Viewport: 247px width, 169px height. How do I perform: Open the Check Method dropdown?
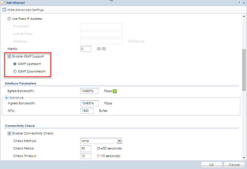click(x=119, y=141)
